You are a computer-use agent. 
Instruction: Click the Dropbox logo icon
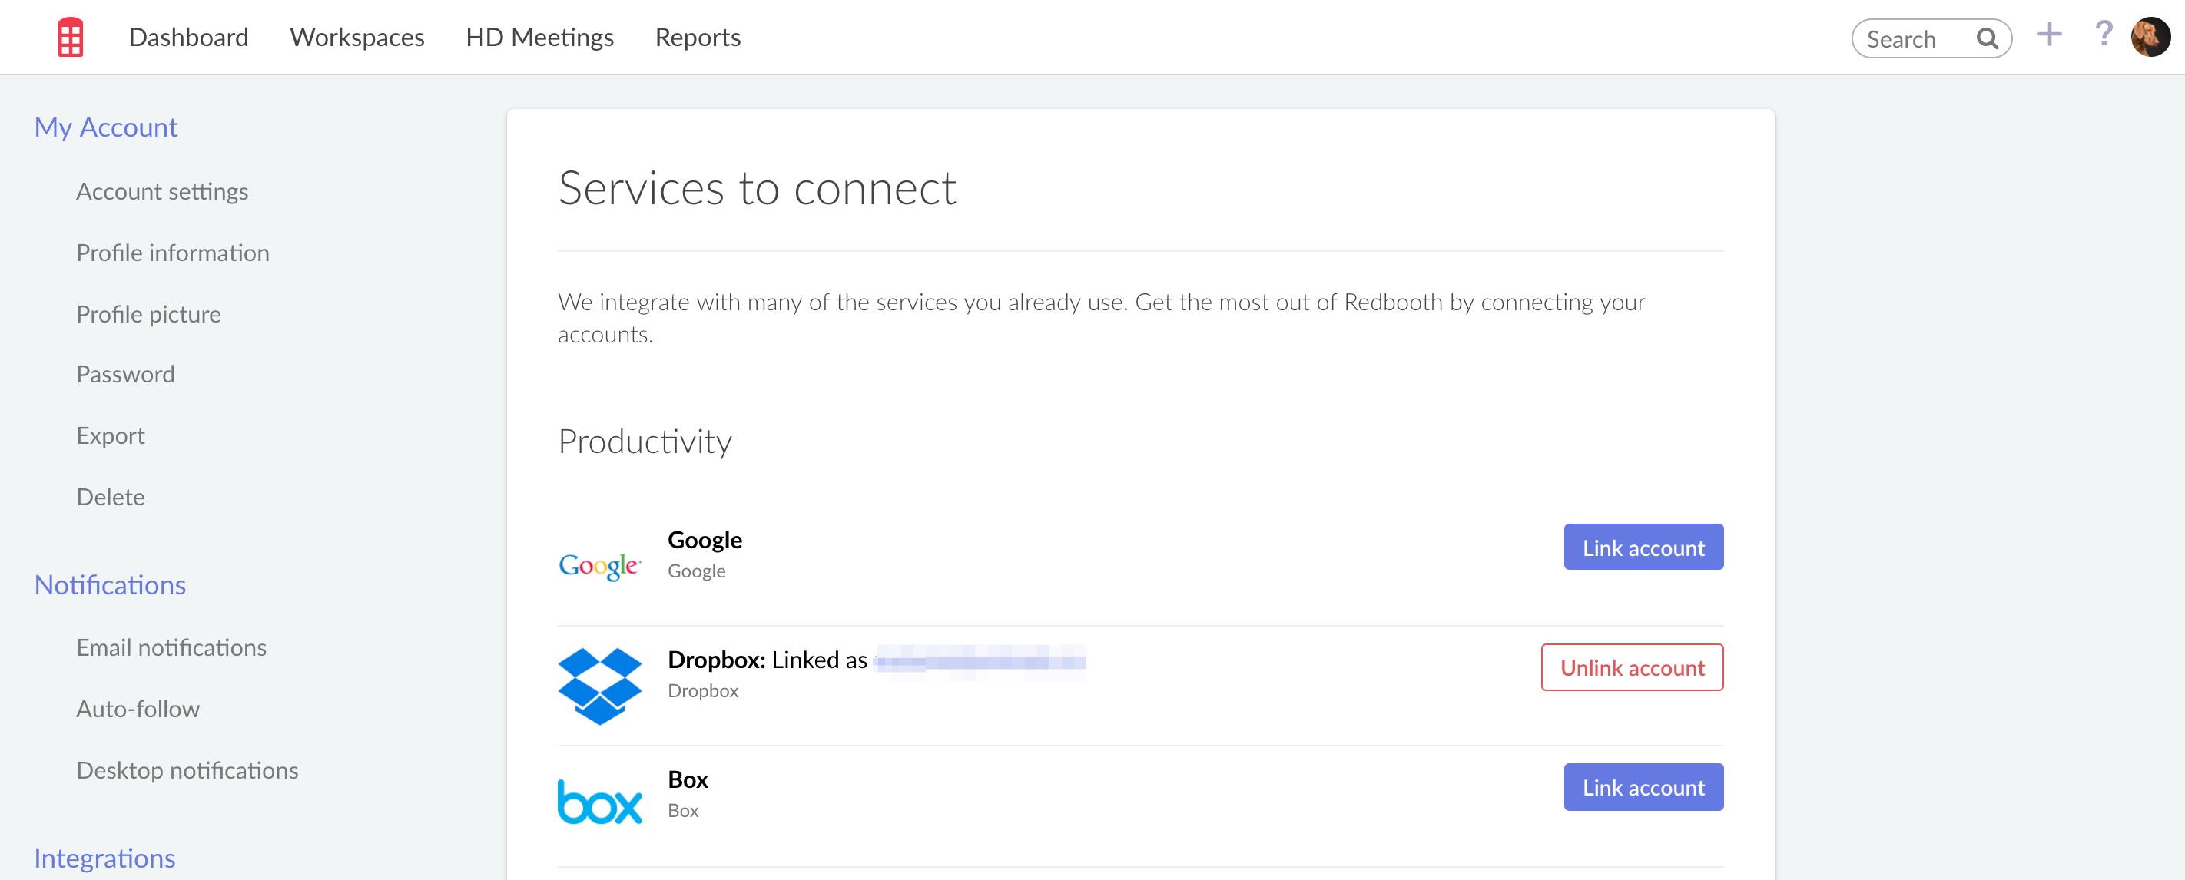coord(598,685)
